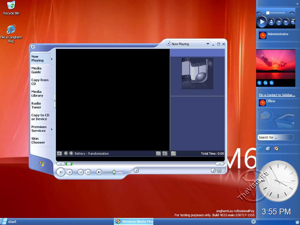Viewport: 300px width, 225px height.
Task: Click Pin a Contact to Sidebar link
Action: pos(277,95)
